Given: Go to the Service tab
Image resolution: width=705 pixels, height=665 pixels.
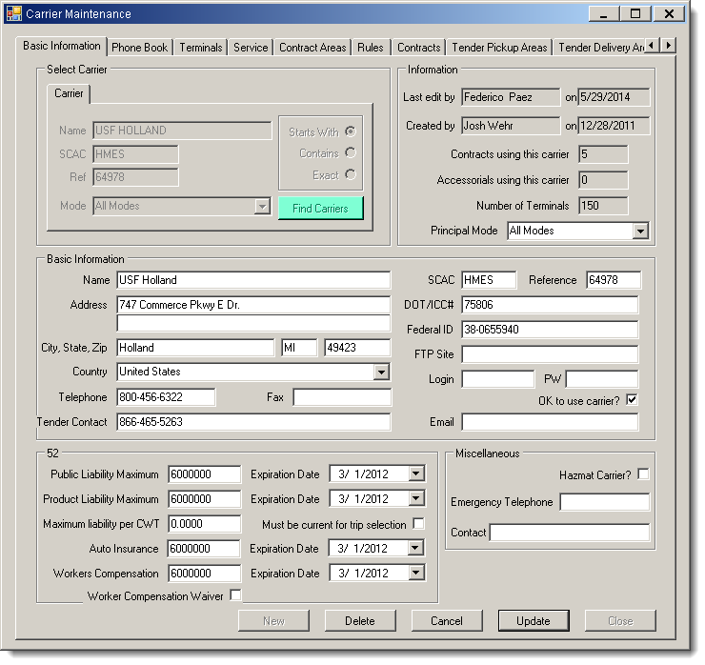Looking at the screenshot, I should [251, 48].
